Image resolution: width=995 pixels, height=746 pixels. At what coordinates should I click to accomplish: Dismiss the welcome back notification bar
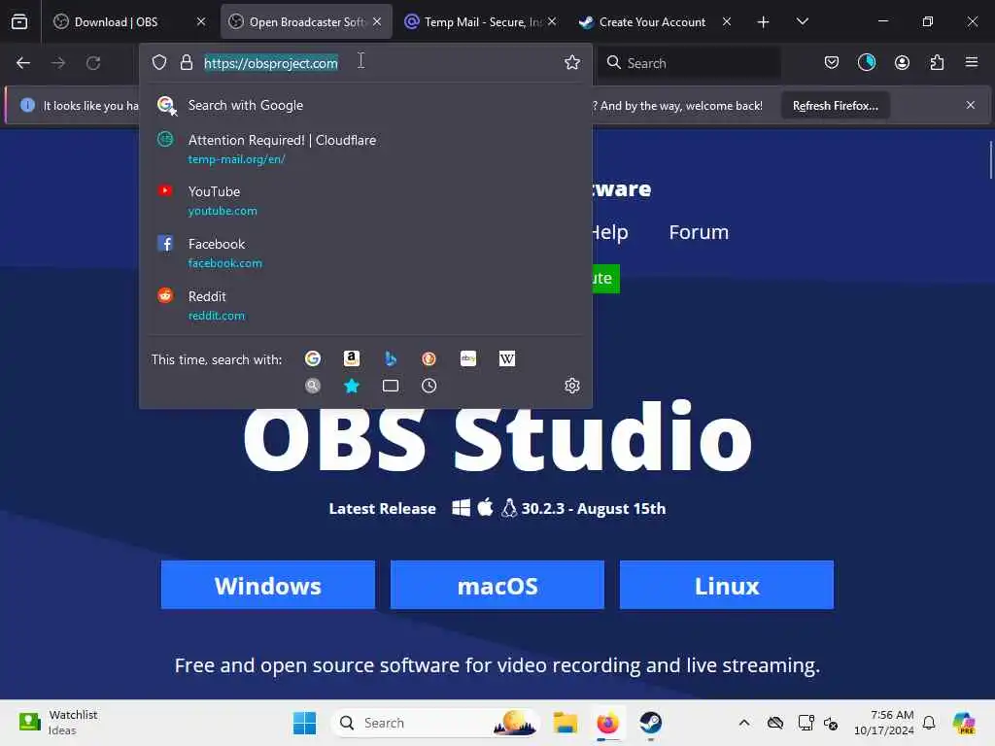971,105
